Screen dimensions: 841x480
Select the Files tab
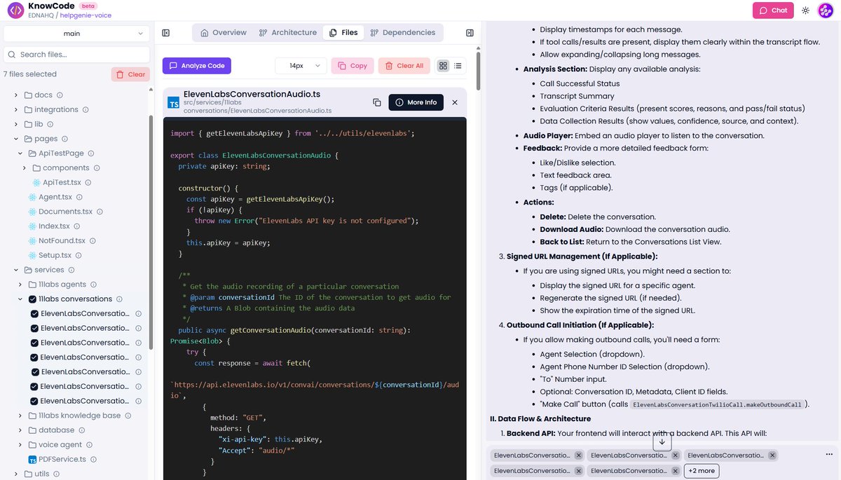343,33
